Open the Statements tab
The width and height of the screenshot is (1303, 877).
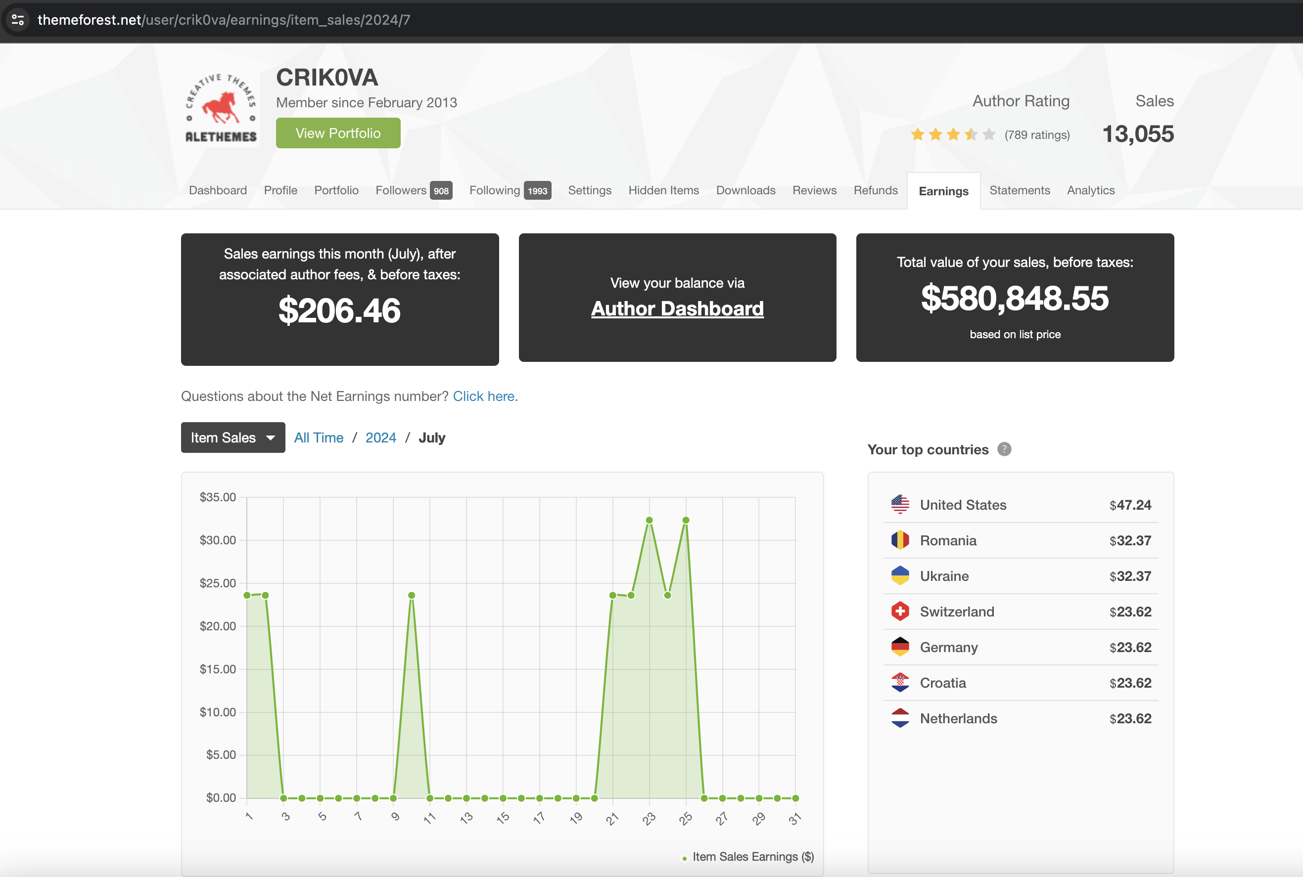click(1019, 190)
